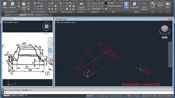Click the ViewCube in Мыара 4.dwg window
The width and height of the screenshot is (175, 98).
click(x=165, y=29)
